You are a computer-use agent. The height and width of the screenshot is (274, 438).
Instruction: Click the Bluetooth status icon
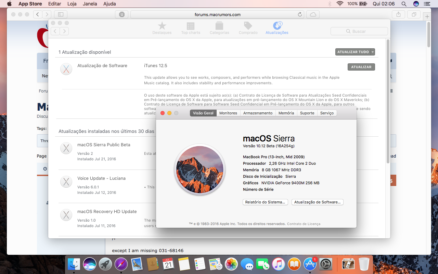pos(330,4)
